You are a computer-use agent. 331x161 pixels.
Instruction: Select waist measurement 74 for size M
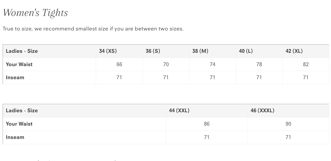point(213,64)
